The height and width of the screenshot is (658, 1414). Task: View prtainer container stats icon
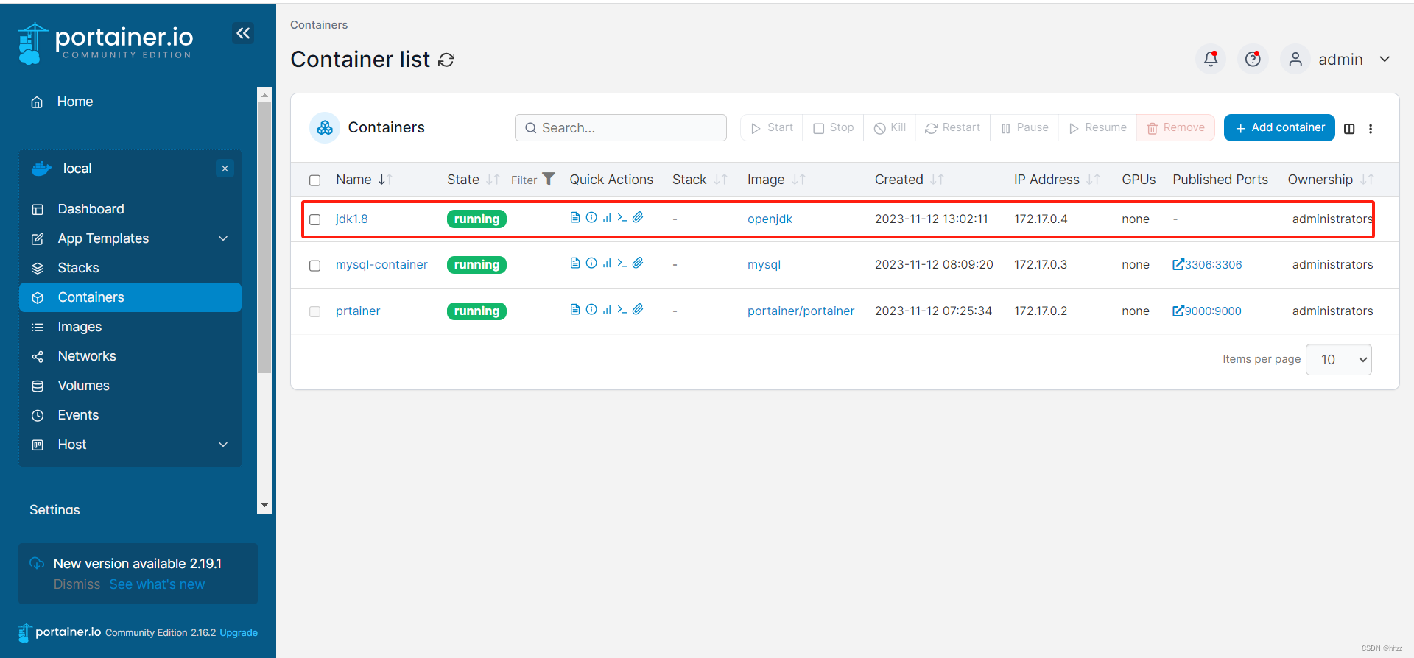click(x=607, y=309)
